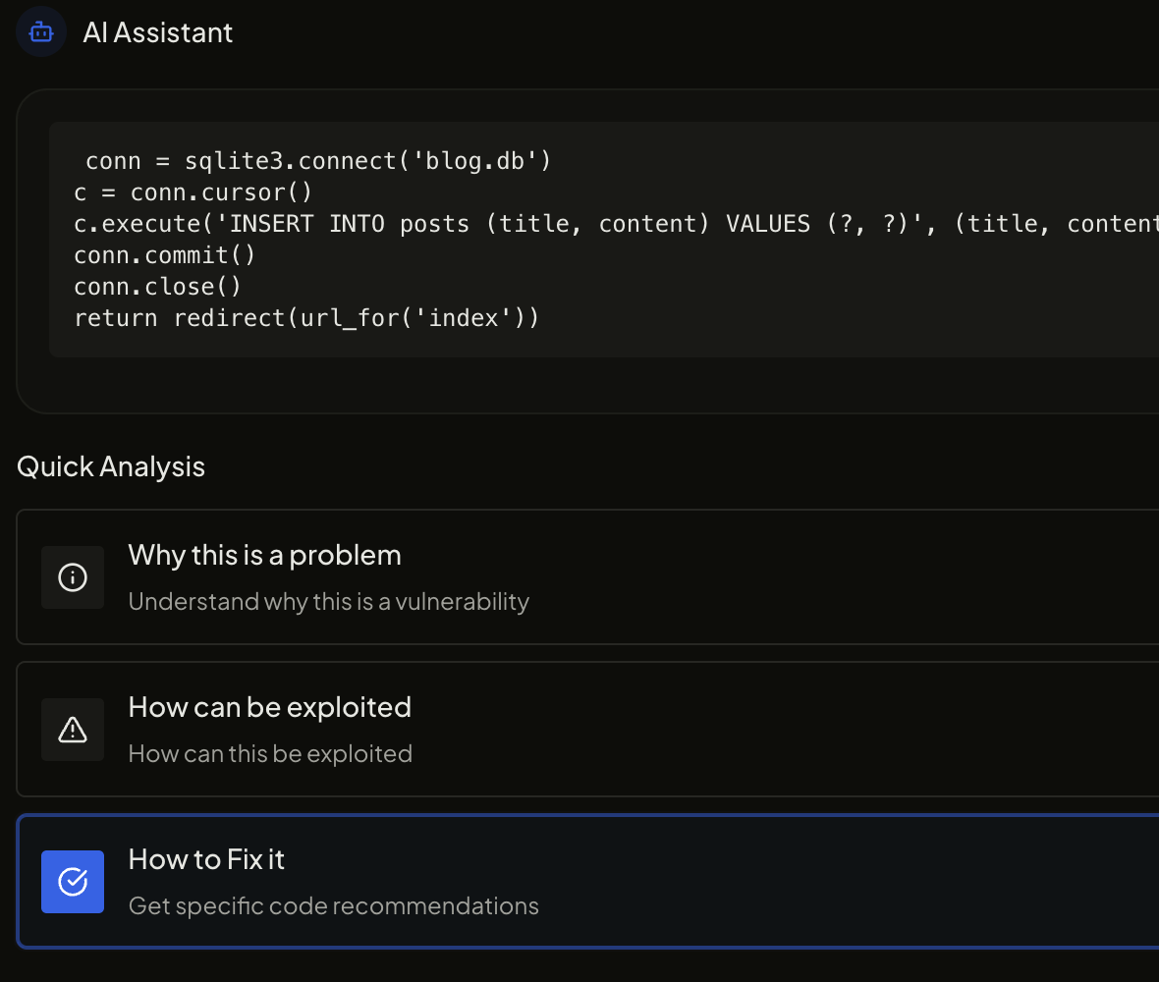Screen dimensions: 1159x982
Task: Place cursor on 'c = conn.cursor()' line
Action: pyautogui.click(x=193, y=191)
